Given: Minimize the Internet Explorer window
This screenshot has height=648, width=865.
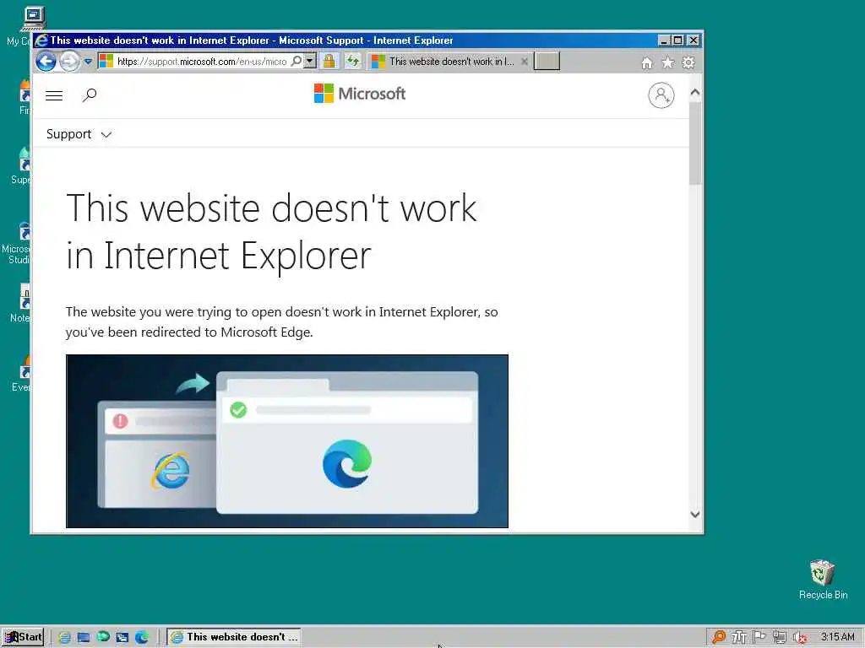Looking at the screenshot, I should tap(664, 40).
